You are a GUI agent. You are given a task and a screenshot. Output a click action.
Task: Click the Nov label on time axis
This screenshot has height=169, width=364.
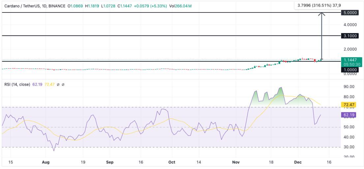pyautogui.click(x=236, y=162)
